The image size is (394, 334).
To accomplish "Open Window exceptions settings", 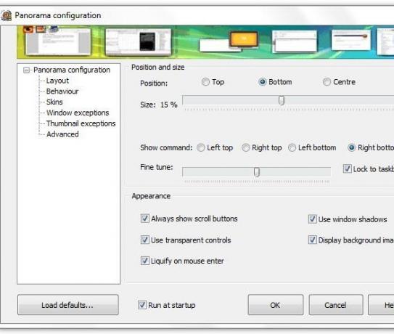I will [78, 113].
